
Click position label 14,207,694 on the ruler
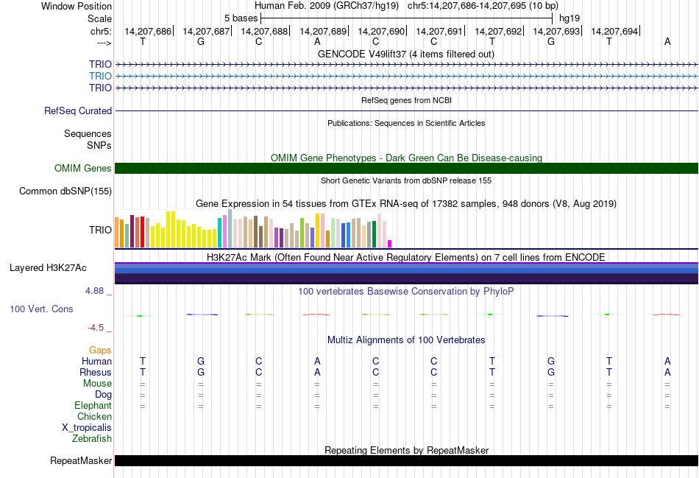click(x=614, y=31)
